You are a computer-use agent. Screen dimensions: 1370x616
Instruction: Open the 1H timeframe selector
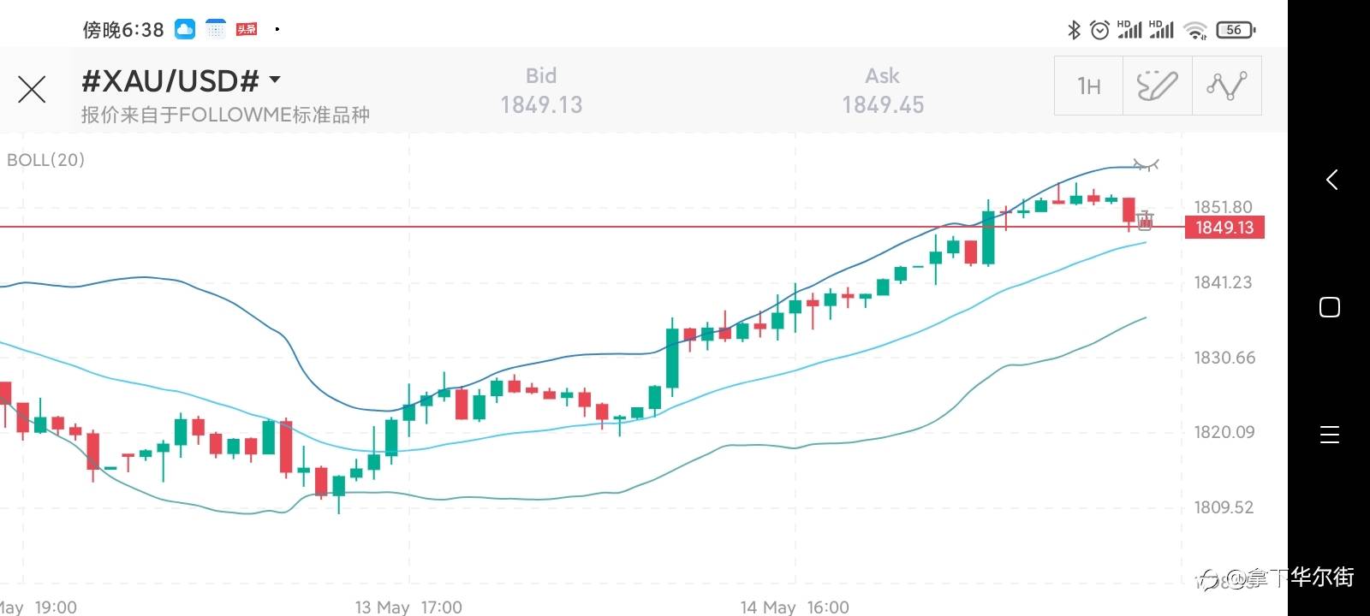click(x=1088, y=86)
